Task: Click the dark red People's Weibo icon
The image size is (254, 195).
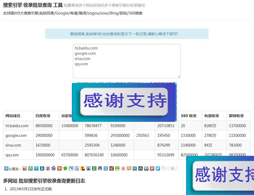Action: tap(112, 168)
